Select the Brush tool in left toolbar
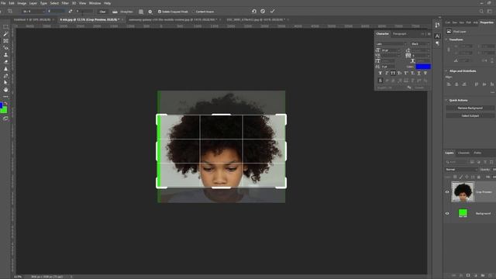The image size is (496, 279). pos(5,34)
